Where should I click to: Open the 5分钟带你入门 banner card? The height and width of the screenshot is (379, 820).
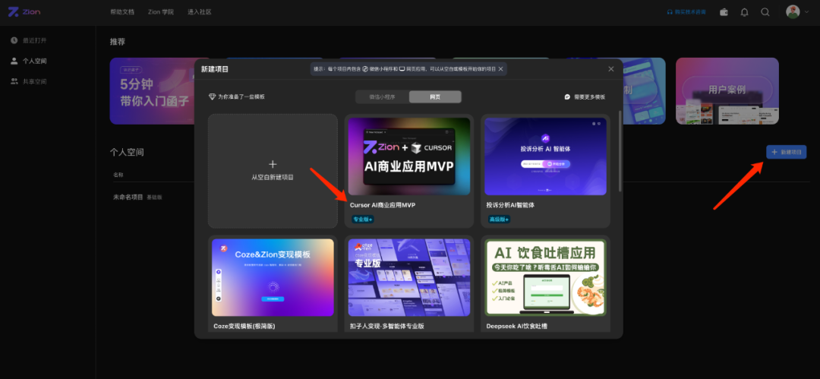[152, 91]
